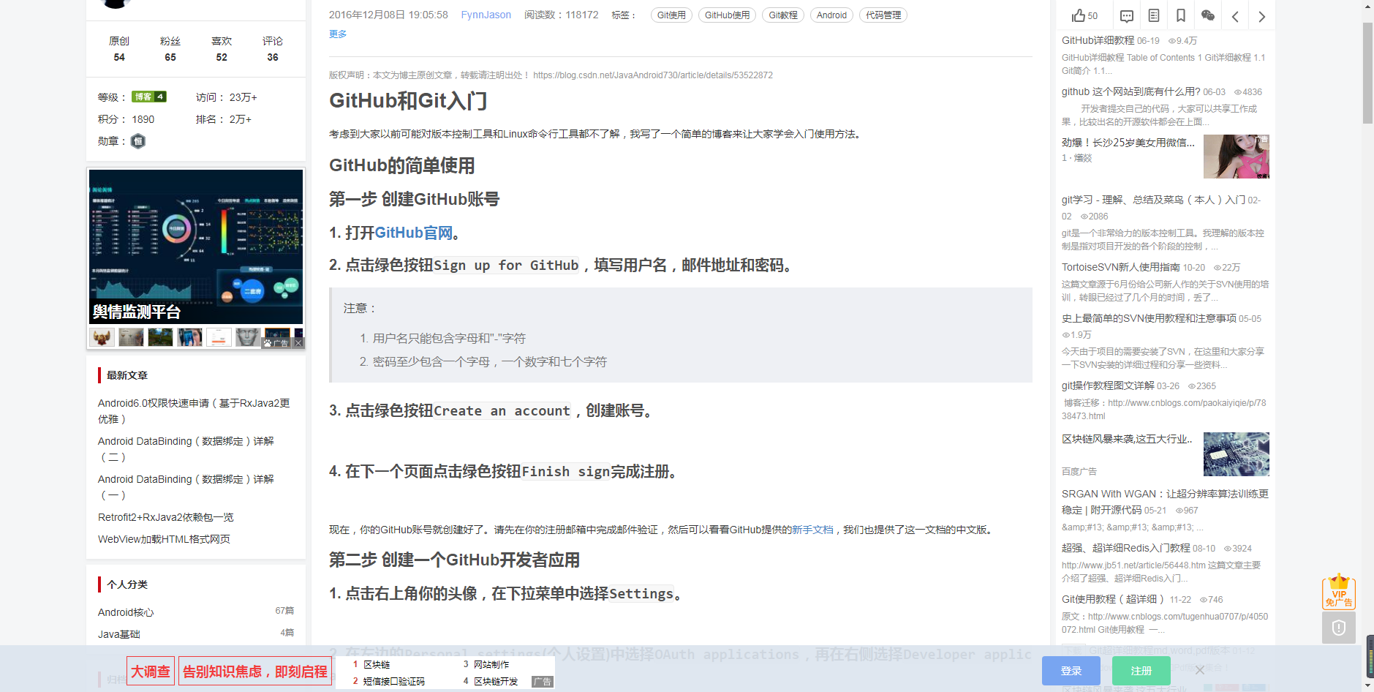The height and width of the screenshot is (692, 1374).
Task: Open Android DataBinding 详解（二）article
Action: [x=186, y=449]
